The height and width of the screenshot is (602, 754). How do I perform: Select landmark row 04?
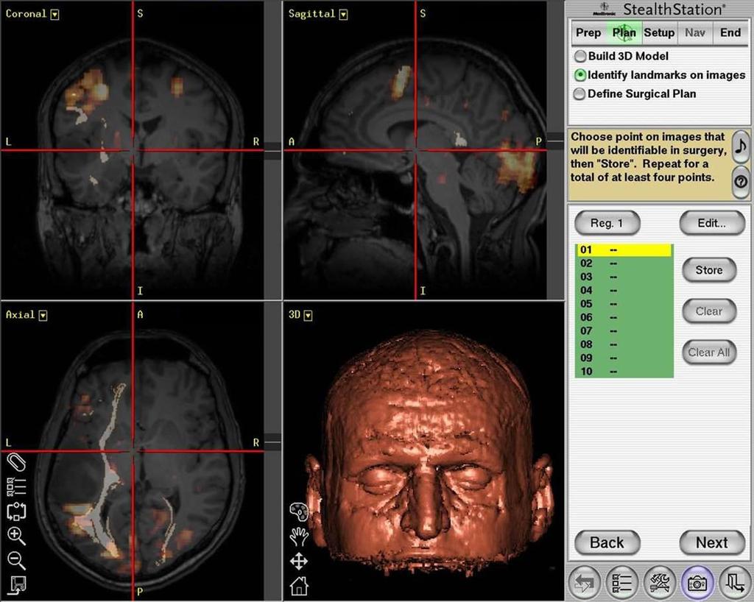coord(624,290)
